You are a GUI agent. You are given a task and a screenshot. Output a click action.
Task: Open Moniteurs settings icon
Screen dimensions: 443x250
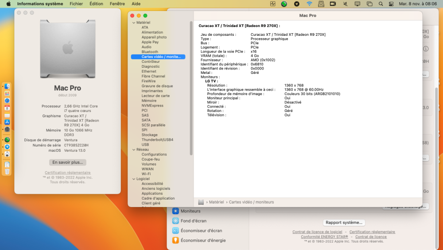(175, 211)
